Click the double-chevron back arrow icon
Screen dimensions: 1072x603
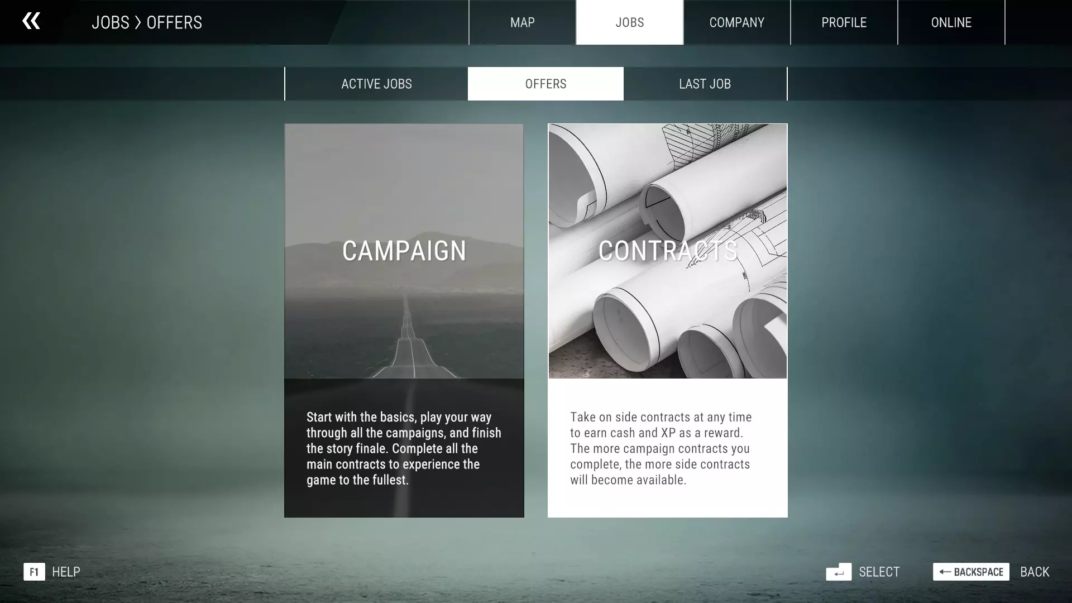(x=31, y=21)
